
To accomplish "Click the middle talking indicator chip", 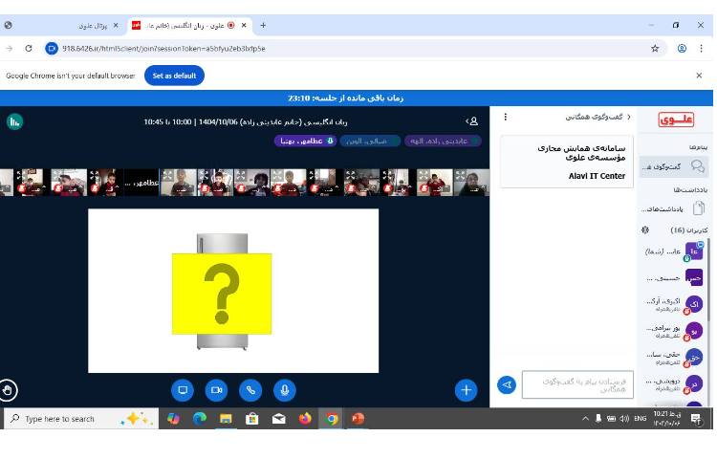I will pyautogui.click(x=370, y=141).
